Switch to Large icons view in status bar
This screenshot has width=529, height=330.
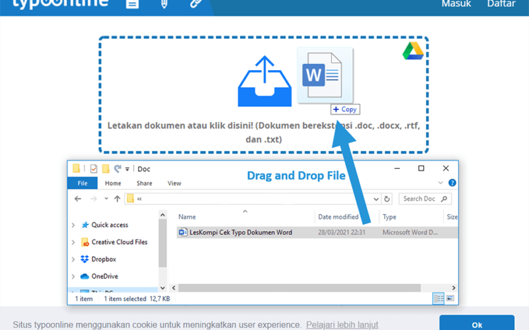pyautogui.click(x=450, y=299)
